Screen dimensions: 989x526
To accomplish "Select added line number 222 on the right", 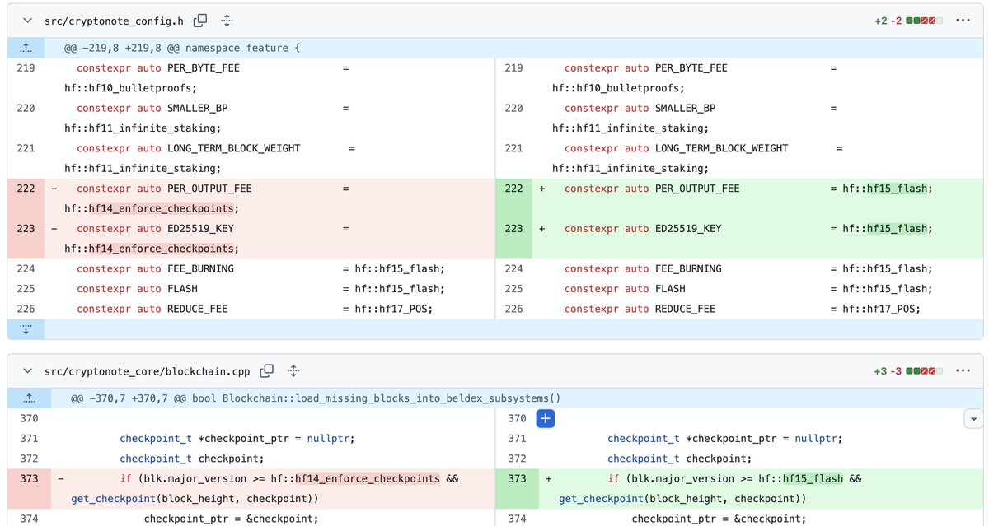I will [513, 189].
